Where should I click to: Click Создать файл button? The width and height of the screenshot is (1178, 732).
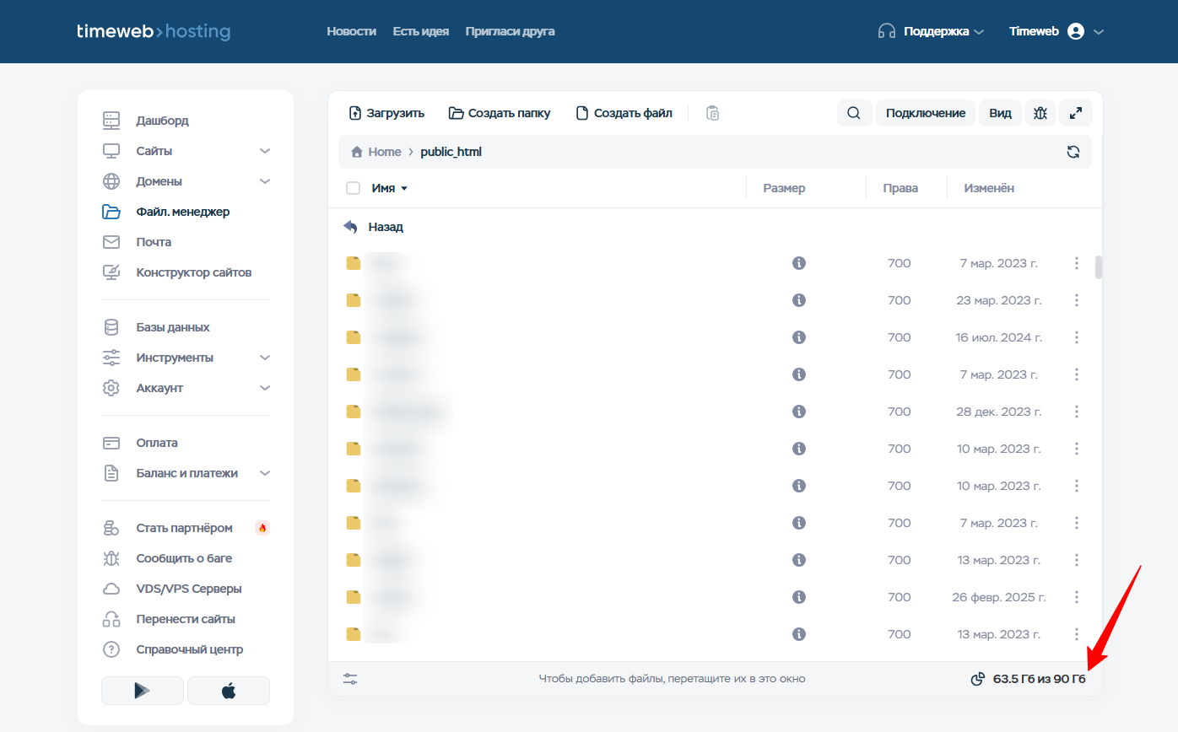624,113
